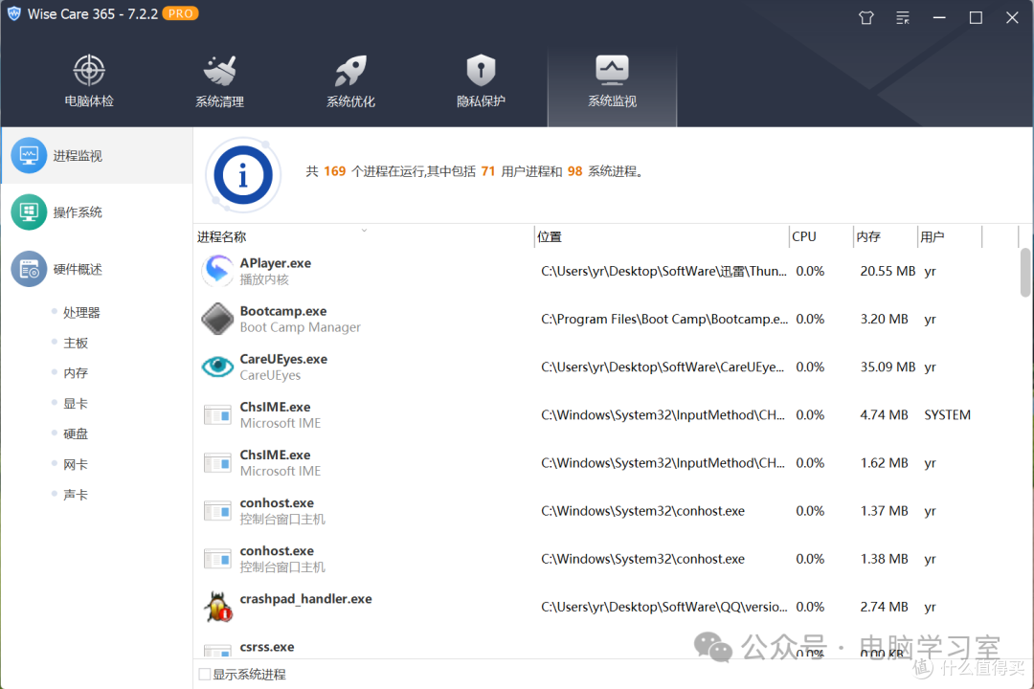Click the Wise Care 365 shield logo

[13, 13]
